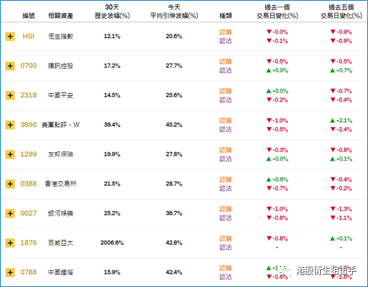The image size is (368, 287).
Task: Expand the 2318 row plus button
Action: tap(10, 95)
